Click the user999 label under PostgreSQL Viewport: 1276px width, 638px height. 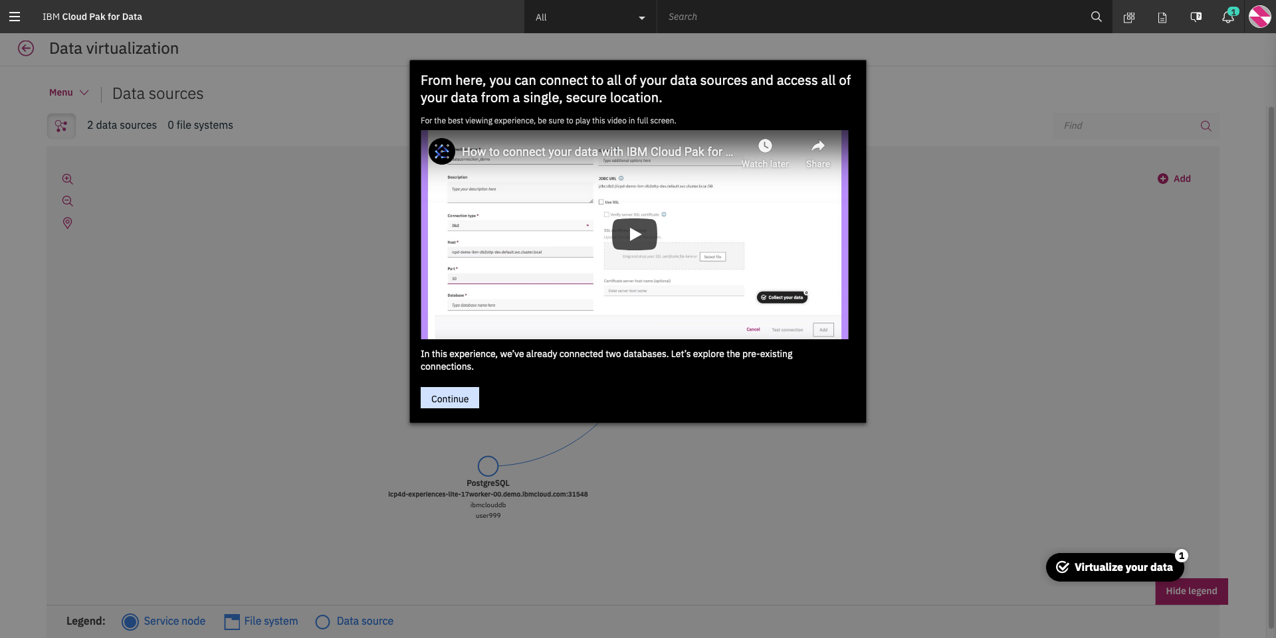pyautogui.click(x=488, y=516)
